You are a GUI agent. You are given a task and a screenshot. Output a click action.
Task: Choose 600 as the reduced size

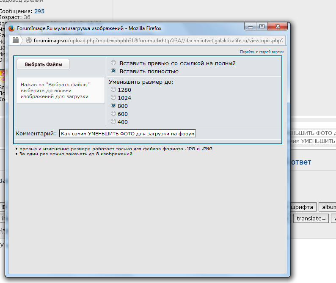pyautogui.click(x=113, y=114)
